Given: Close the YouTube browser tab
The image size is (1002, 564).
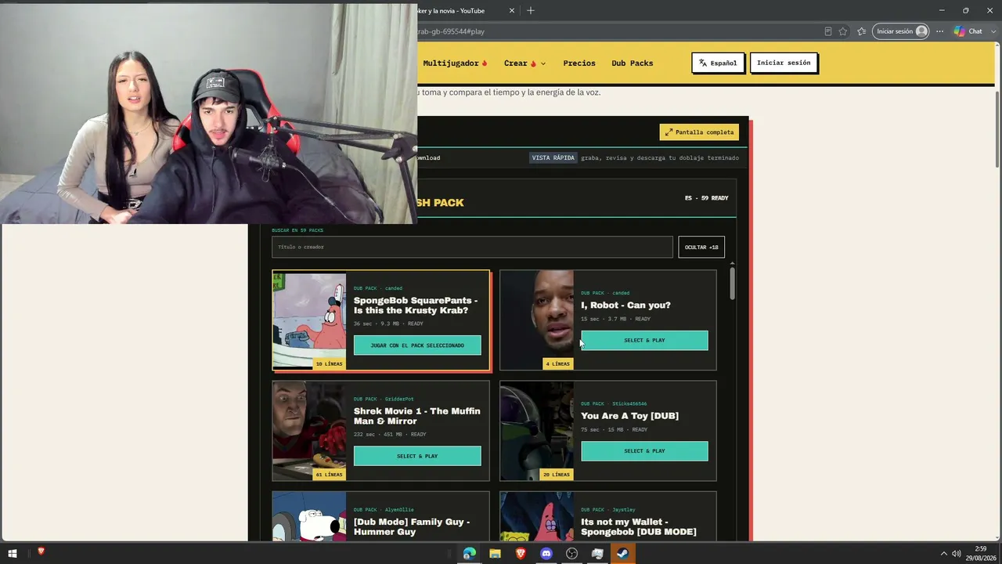Looking at the screenshot, I should tap(512, 10).
